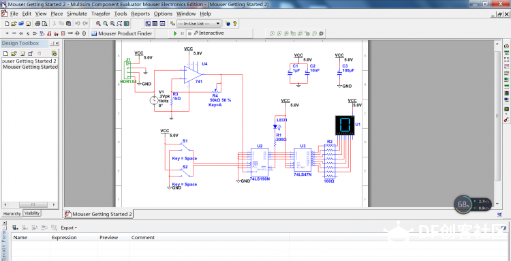Open the Place menu

tap(57, 14)
